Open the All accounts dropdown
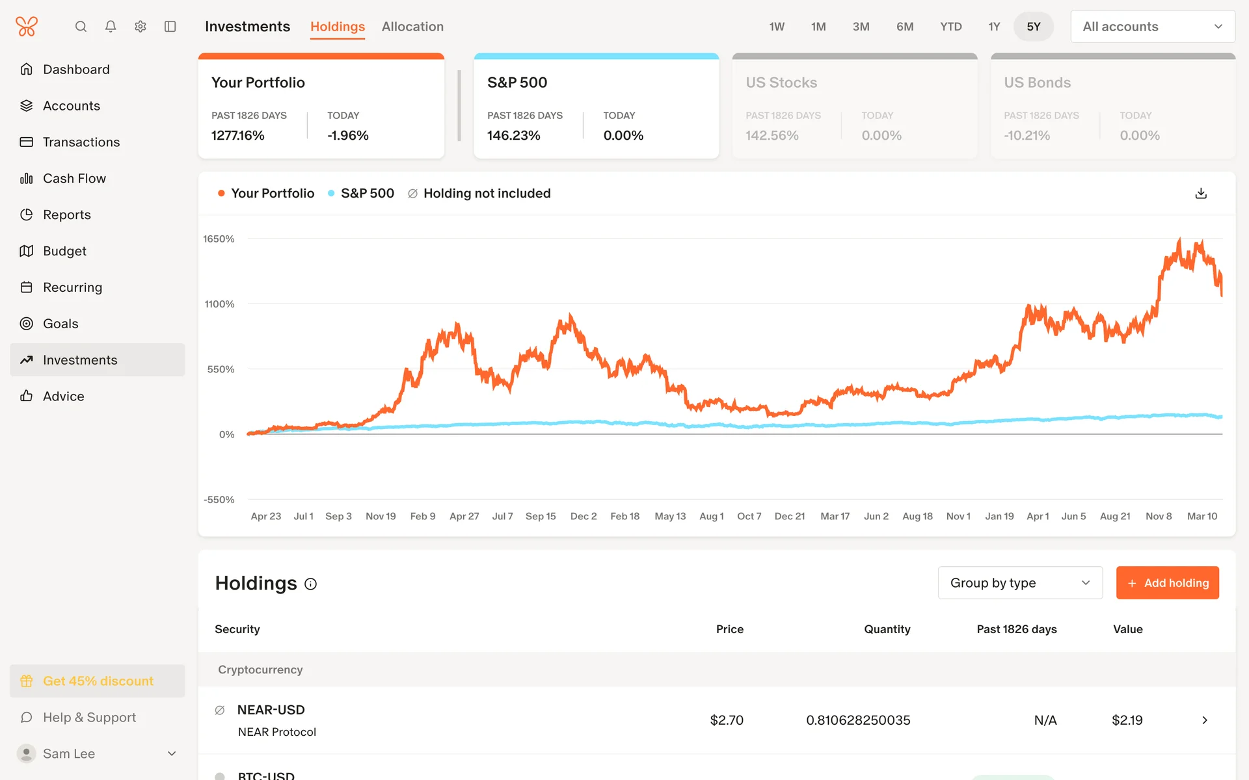This screenshot has width=1249, height=780. click(x=1152, y=27)
